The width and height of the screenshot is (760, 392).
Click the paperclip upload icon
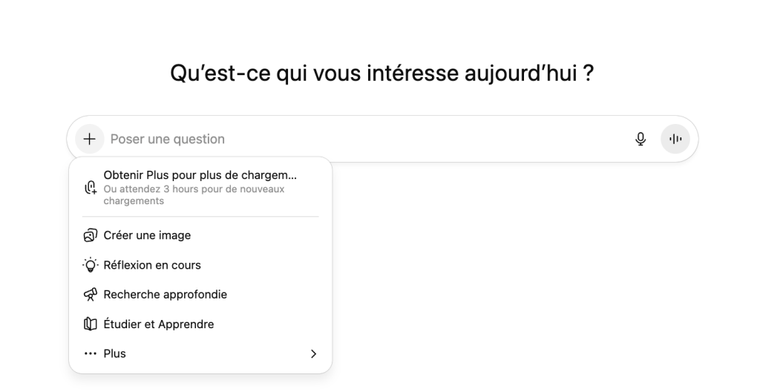pyautogui.click(x=91, y=187)
